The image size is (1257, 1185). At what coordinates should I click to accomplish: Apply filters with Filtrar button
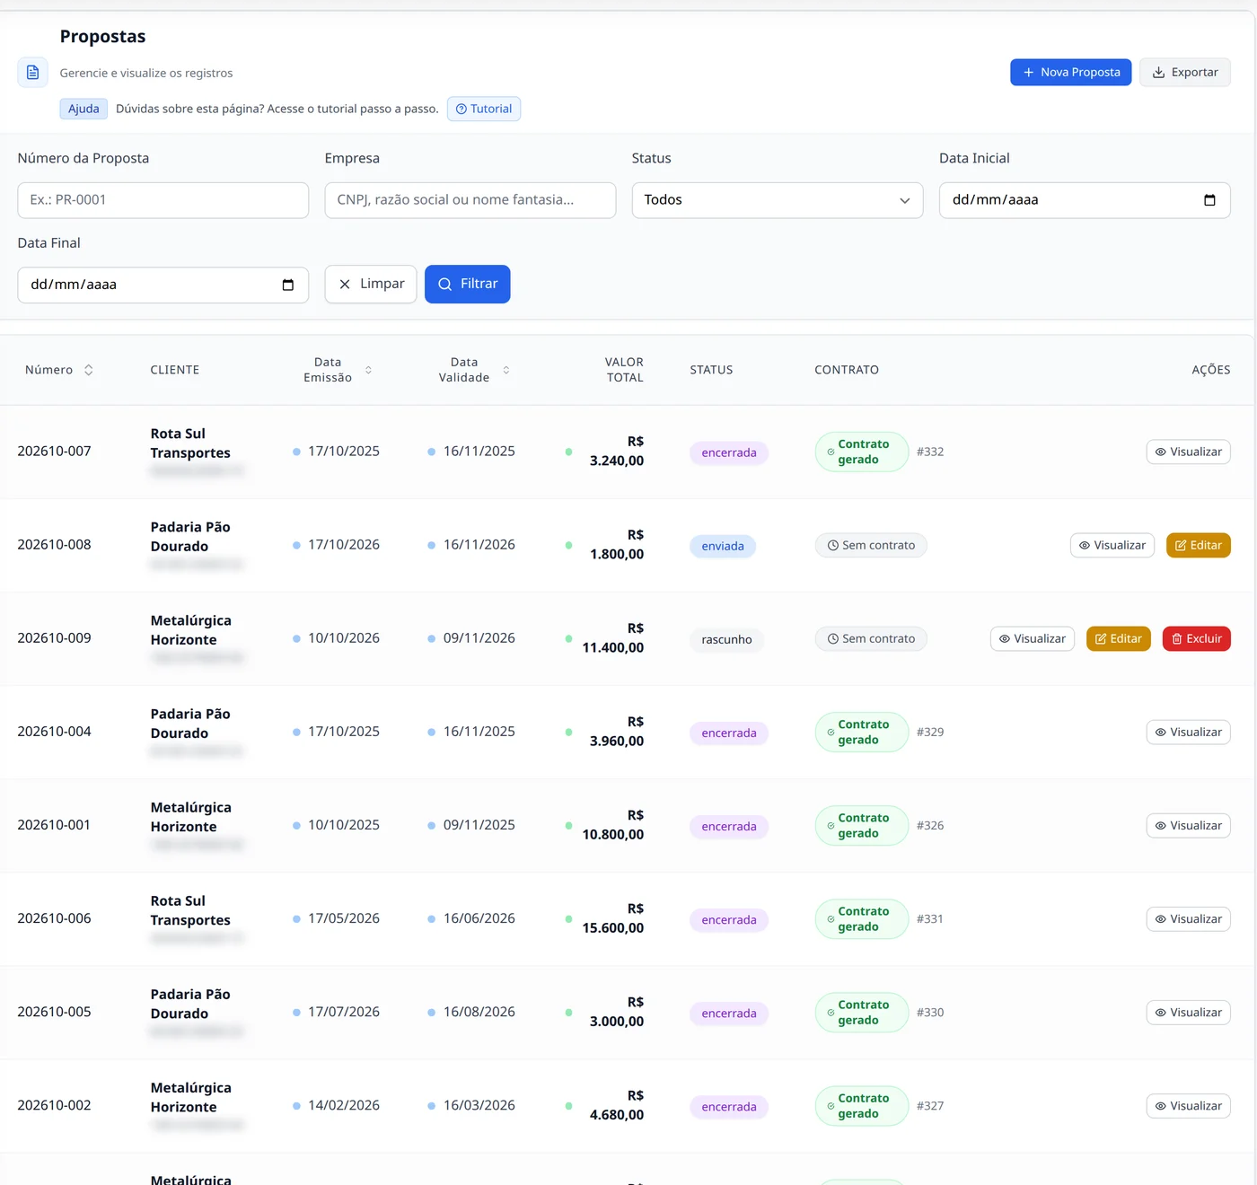[467, 284]
